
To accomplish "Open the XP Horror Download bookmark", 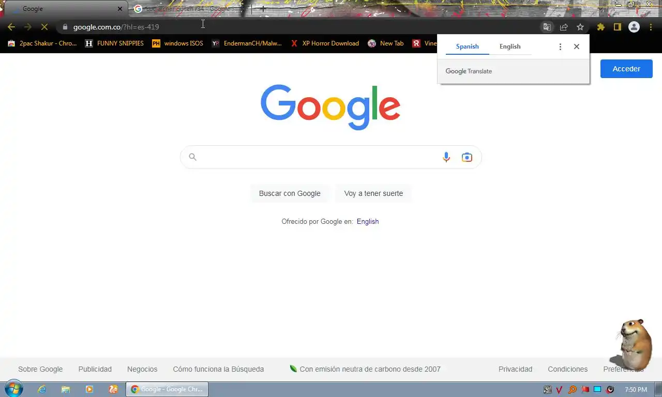I will pyautogui.click(x=324, y=43).
